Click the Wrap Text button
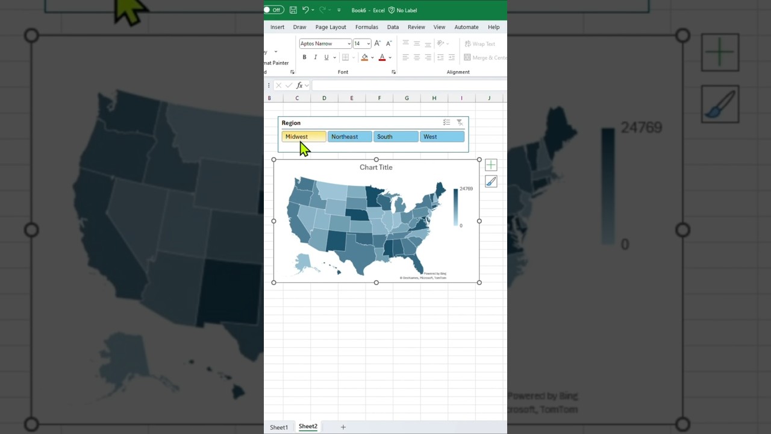The height and width of the screenshot is (434, 771). coord(479,43)
